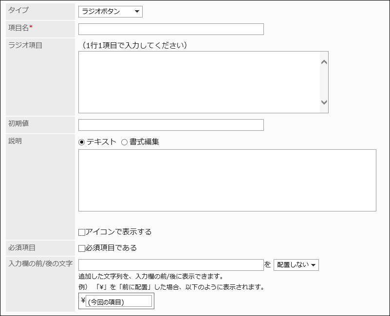390x316 pixels.
Task: Click the 項目名 input field
Action: pos(171,29)
